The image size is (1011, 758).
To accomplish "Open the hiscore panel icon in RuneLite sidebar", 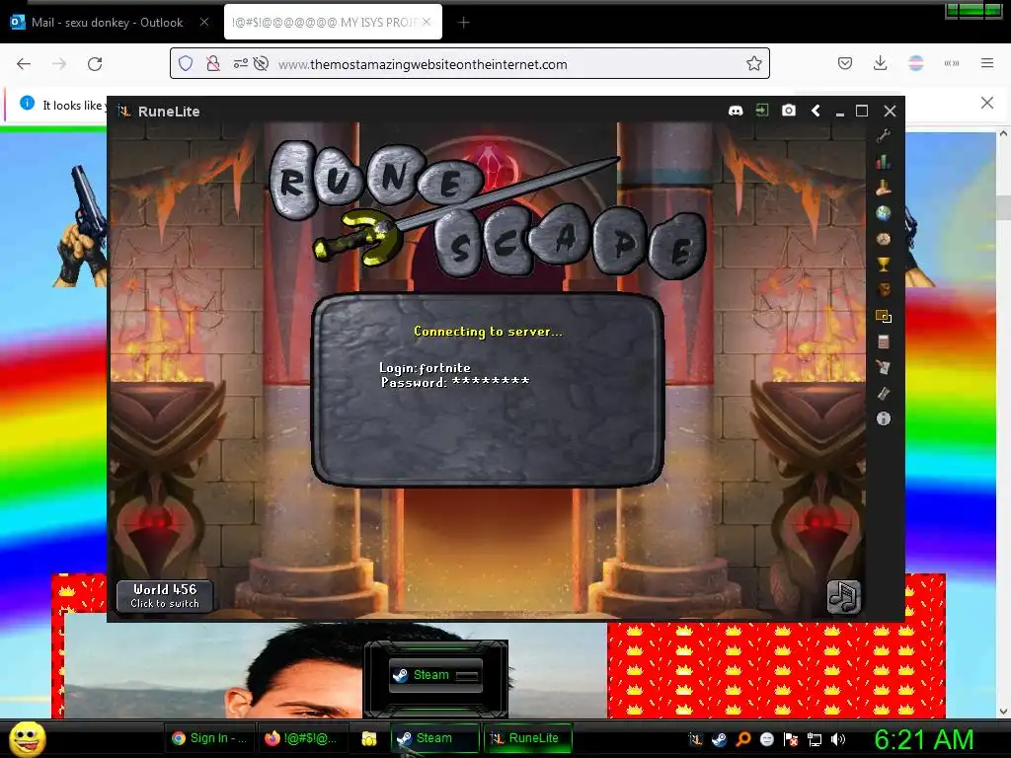I will 884,188.
